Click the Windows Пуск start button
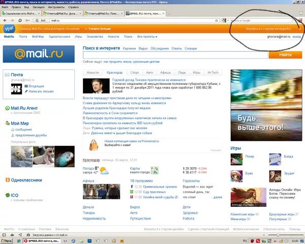The width and height of the screenshot is (305, 244). point(7,241)
